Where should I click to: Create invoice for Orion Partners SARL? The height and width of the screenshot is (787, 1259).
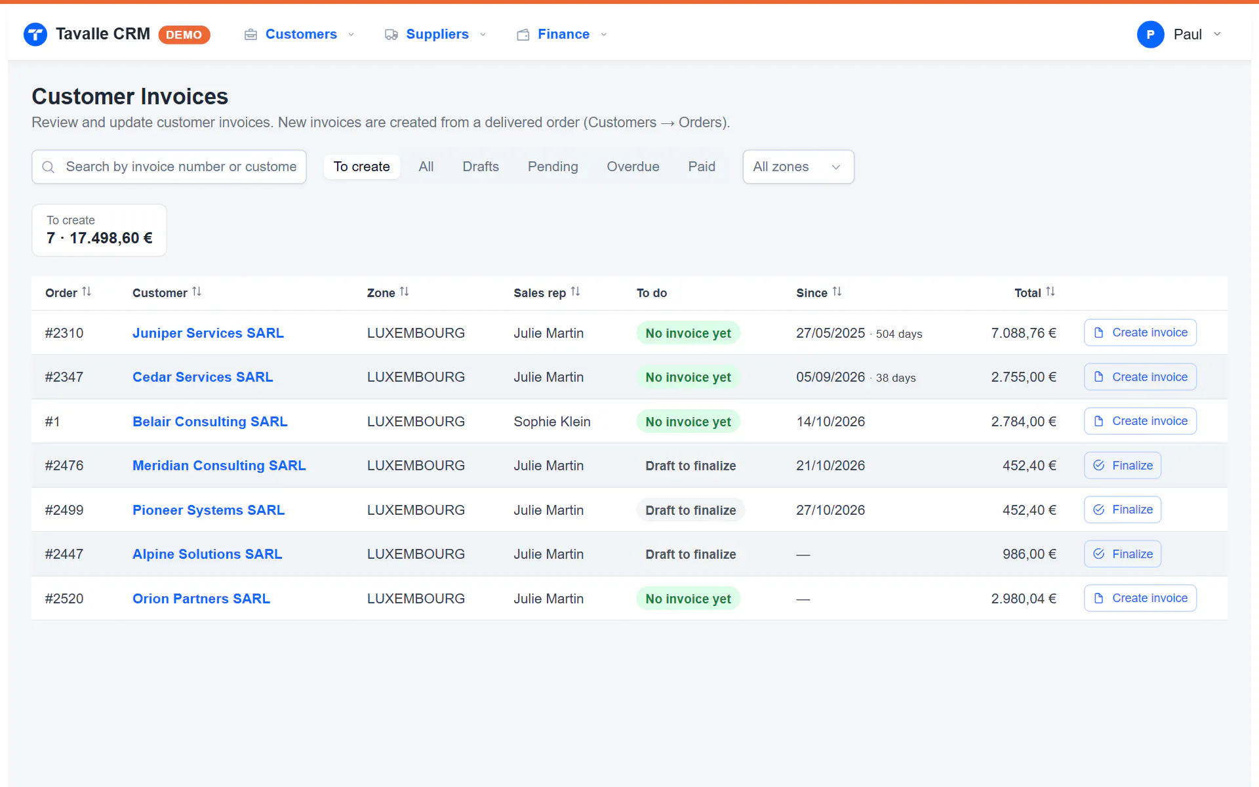point(1140,598)
